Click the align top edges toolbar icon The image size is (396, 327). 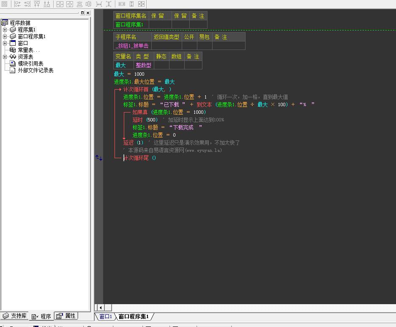37,4
